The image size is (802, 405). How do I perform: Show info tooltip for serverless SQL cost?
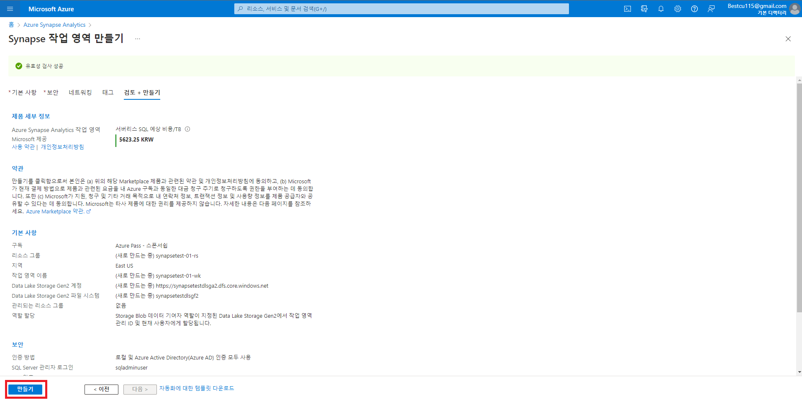tap(187, 129)
